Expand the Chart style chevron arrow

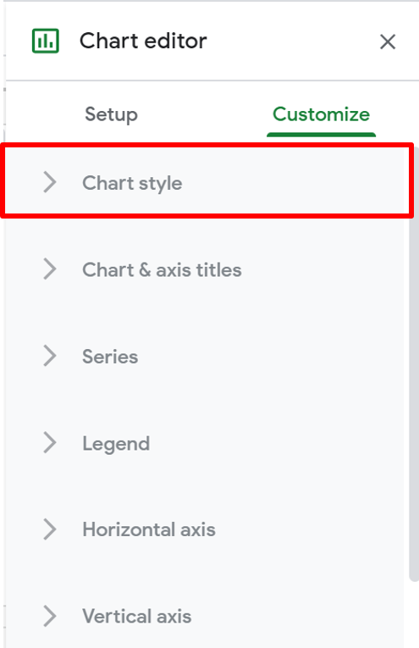pos(50,182)
